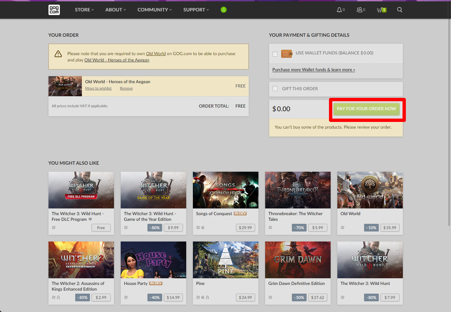
Task: Click the $29.99 price on Songs of Conquest
Action: click(245, 228)
